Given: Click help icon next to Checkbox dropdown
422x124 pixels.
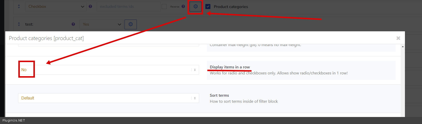Looking at the screenshot, I should coord(90,7).
